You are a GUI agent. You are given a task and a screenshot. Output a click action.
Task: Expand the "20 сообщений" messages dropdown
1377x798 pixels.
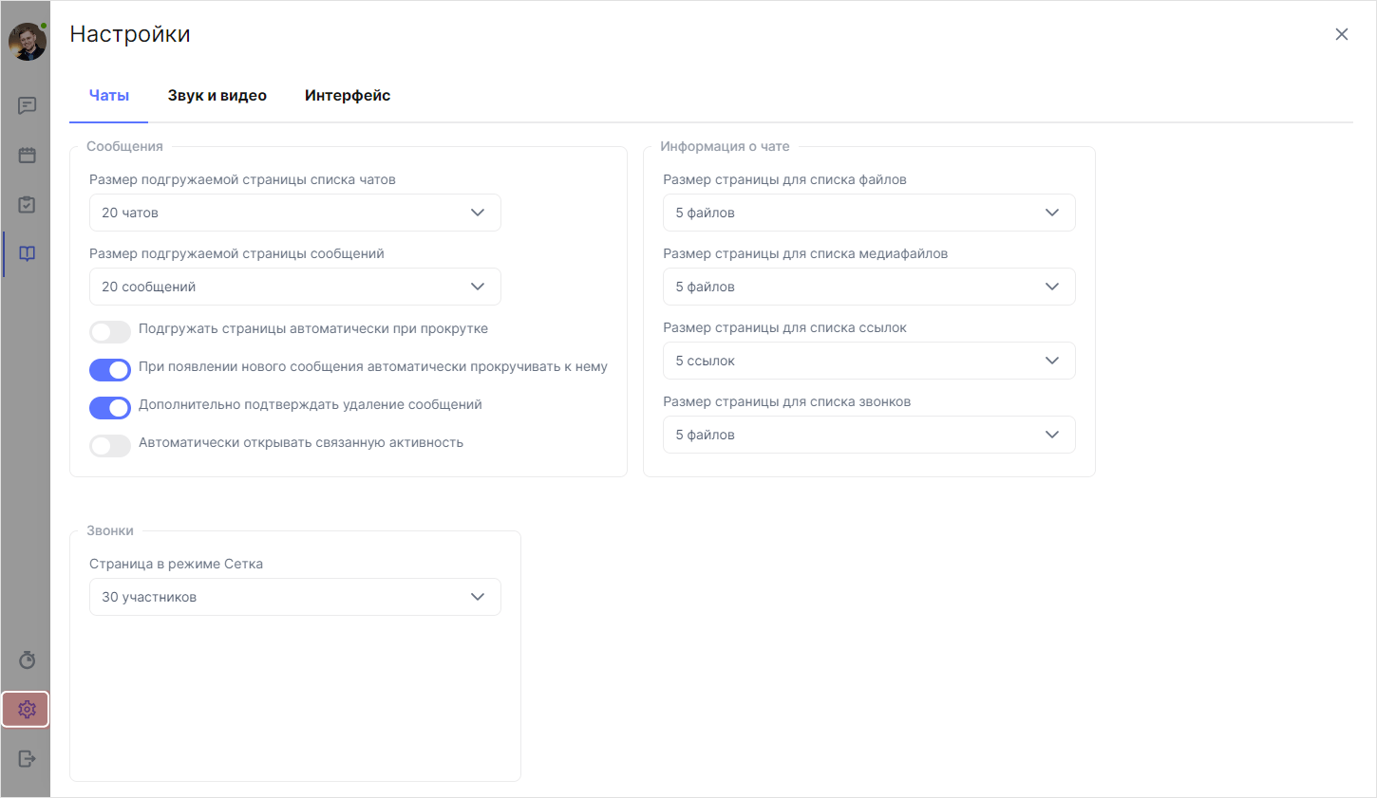294,286
